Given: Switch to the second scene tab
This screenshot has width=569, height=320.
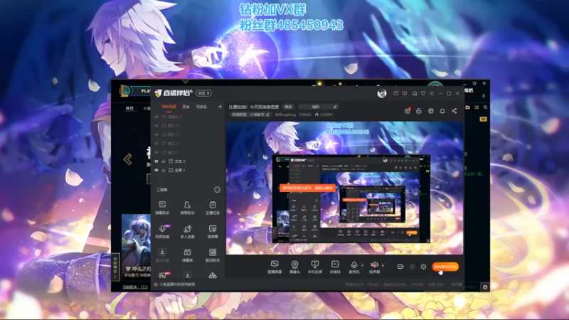Looking at the screenshot, I should (186, 107).
